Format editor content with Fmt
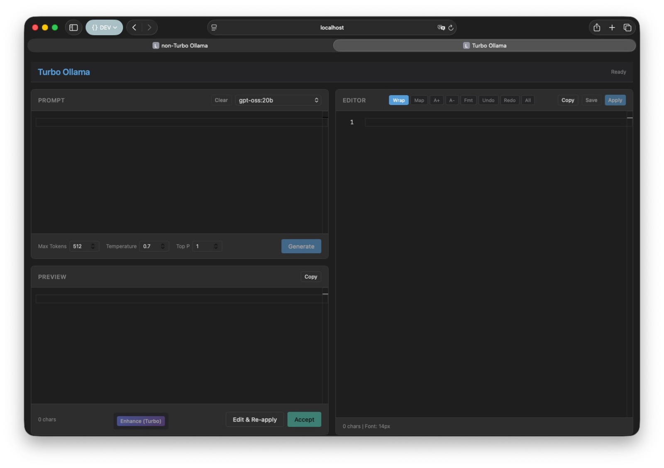This screenshot has width=664, height=468. coord(469,100)
